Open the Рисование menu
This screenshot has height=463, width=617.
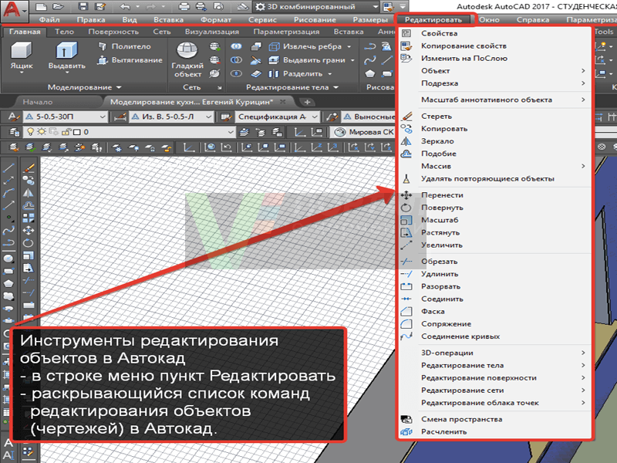pyautogui.click(x=315, y=20)
